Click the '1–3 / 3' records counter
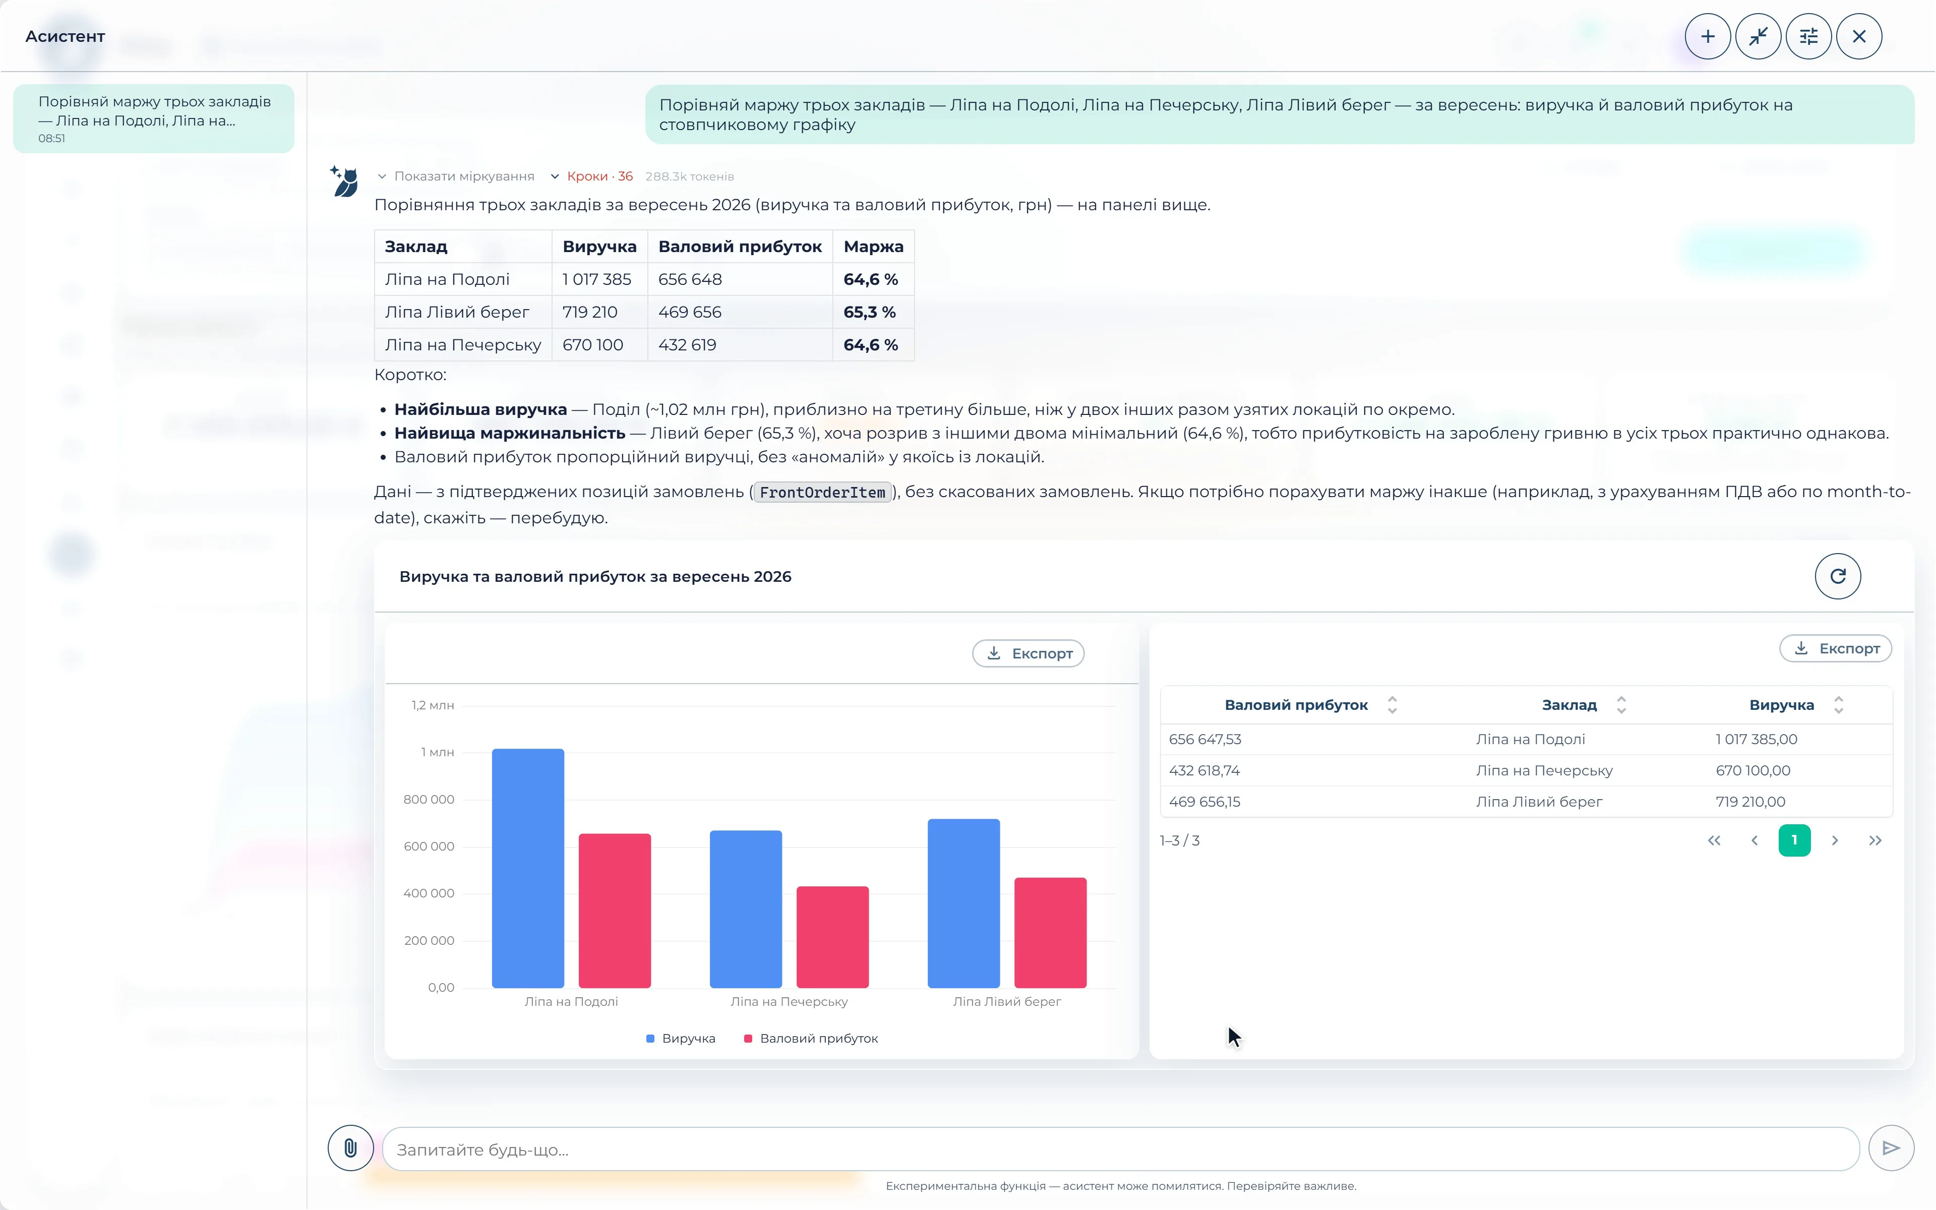The height and width of the screenshot is (1210, 1936). [x=1179, y=840]
